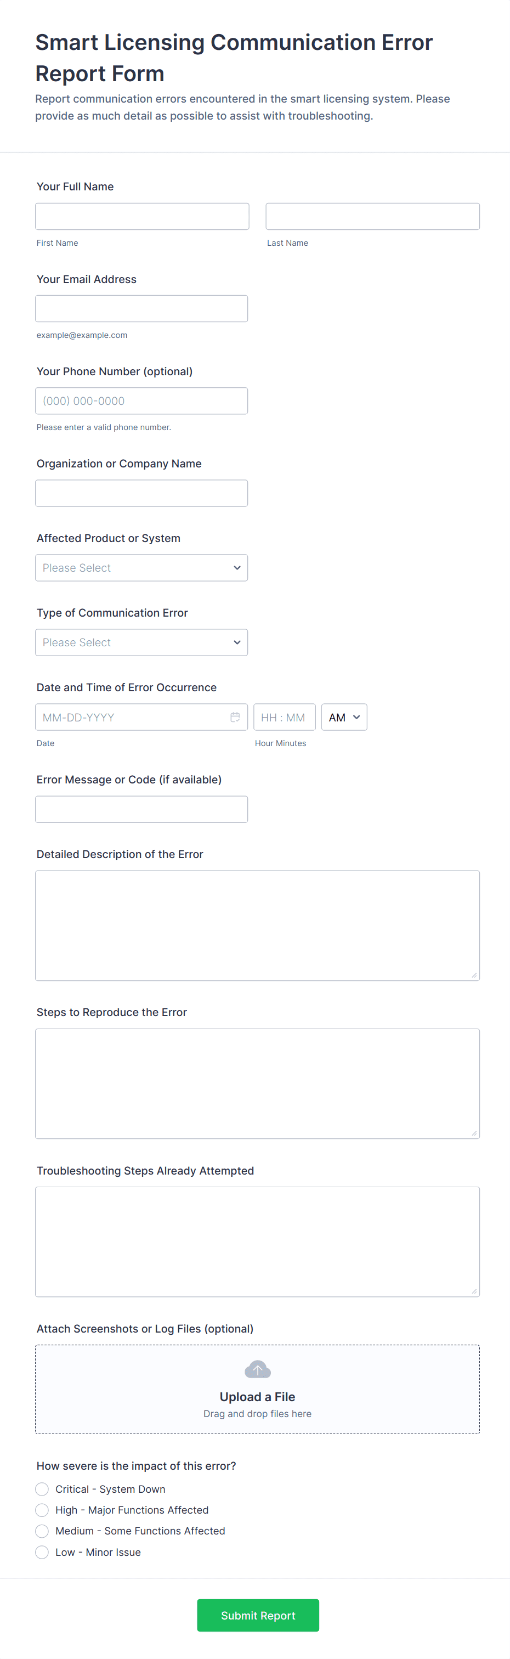Click Upload a File area
The image size is (510, 1659).
pyautogui.click(x=257, y=1396)
